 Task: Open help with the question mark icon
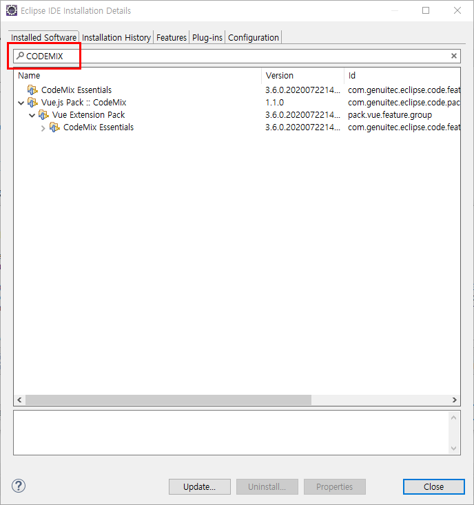[x=19, y=486]
